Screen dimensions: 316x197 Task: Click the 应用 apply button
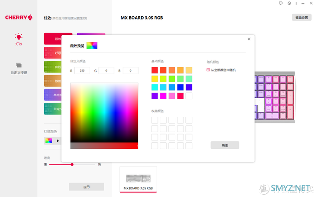coord(86,187)
